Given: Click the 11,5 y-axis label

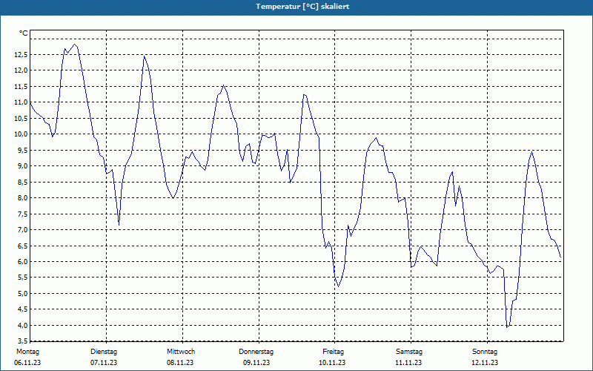Looking at the screenshot, I should coord(21,86).
